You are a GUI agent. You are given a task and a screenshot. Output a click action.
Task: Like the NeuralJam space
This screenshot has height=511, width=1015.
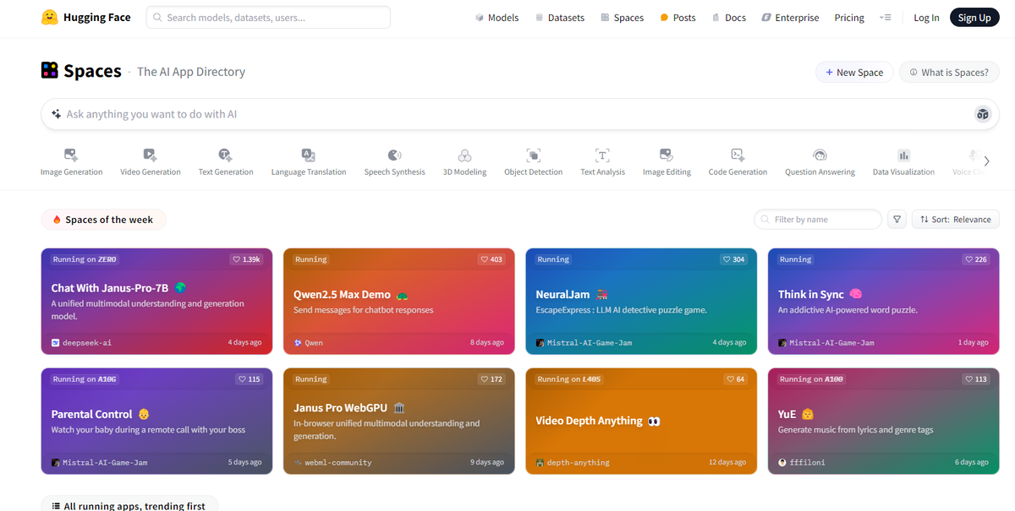(733, 259)
